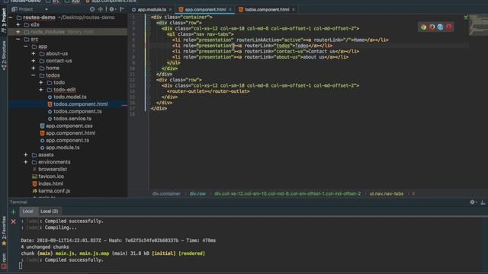Screen dimensions: 488x274
Task: Close terminal session with red X
Action: click(14, 221)
